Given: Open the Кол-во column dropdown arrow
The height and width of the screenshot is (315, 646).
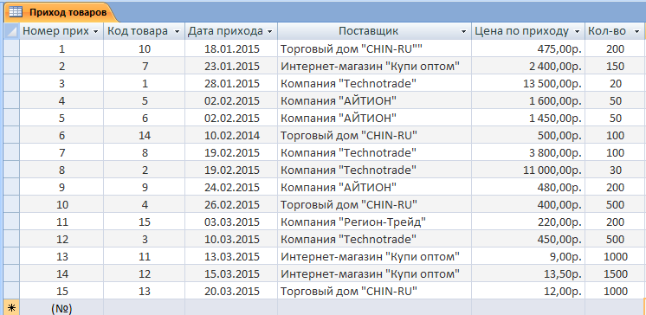Looking at the screenshot, I should [x=637, y=32].
